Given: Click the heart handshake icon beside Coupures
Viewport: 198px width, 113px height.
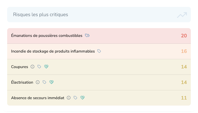Looking at the screenshot, I should click(46, 67).
